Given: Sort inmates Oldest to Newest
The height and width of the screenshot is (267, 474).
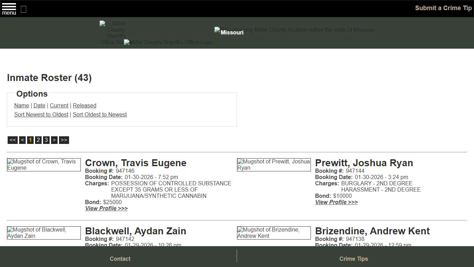Looking at the screenshot, I should [x=100, y=114].
